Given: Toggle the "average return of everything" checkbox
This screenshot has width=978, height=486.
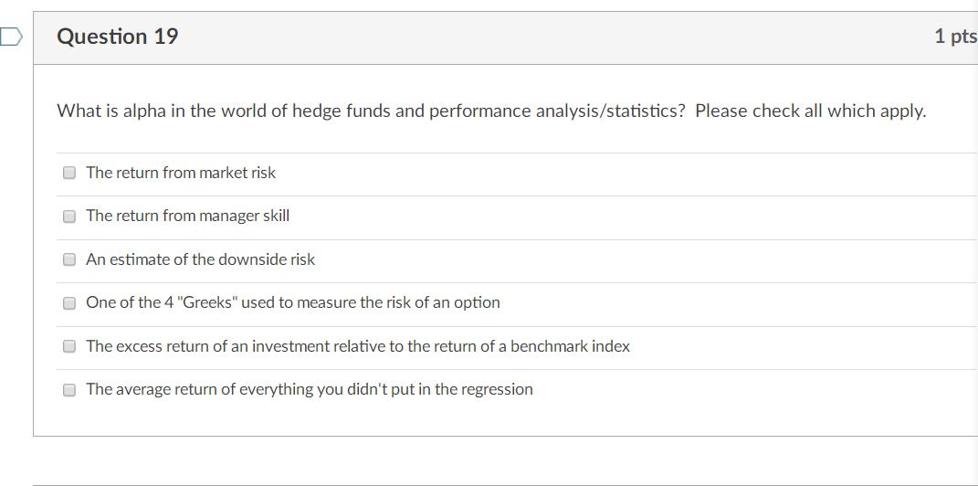Looking at the screenshot, I should coord(69,390).
